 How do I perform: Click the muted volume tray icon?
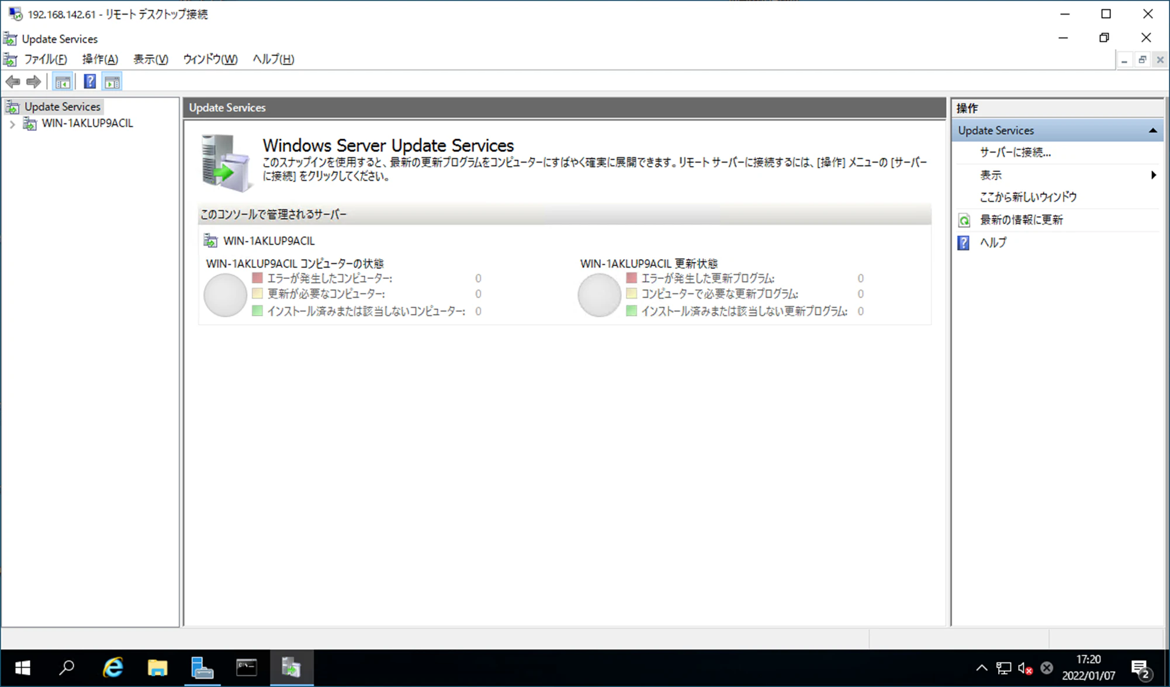(x=1025, y=668)
